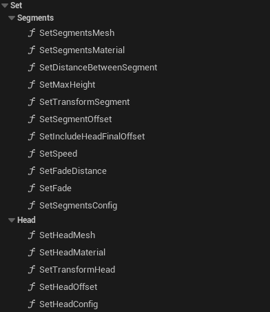
Task: Select the SetFadeDistance function
Action: pos(73,171)
